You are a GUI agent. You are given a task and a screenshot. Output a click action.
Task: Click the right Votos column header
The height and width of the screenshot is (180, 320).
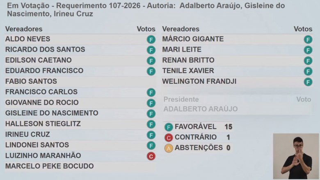(303, 29)
